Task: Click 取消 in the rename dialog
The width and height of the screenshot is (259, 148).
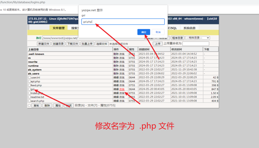Action: click(x=158, y=32)
